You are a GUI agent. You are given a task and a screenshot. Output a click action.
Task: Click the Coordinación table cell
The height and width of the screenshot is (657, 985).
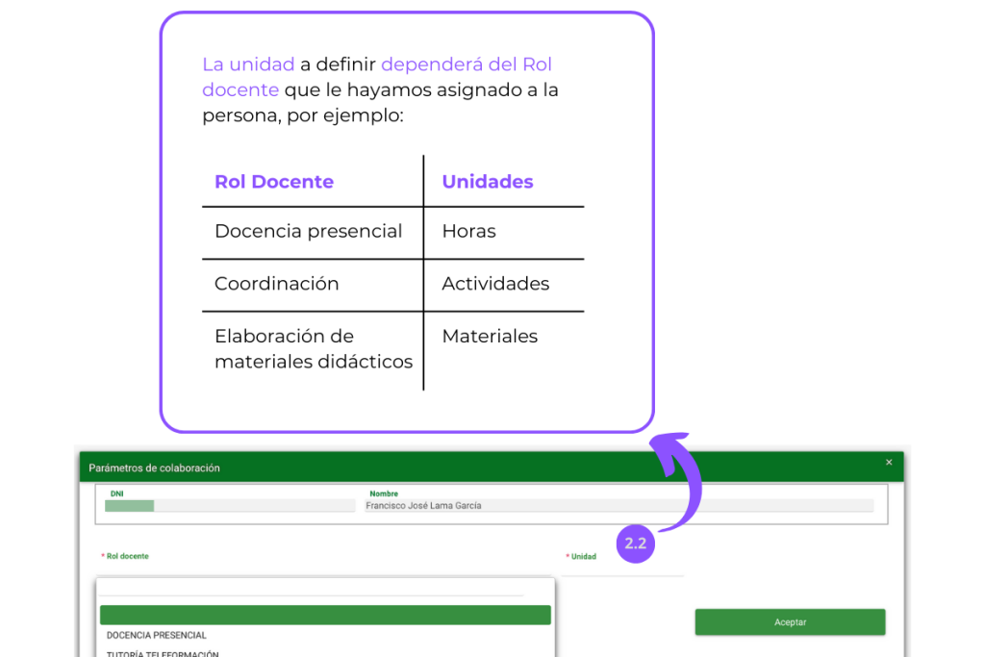276,284
